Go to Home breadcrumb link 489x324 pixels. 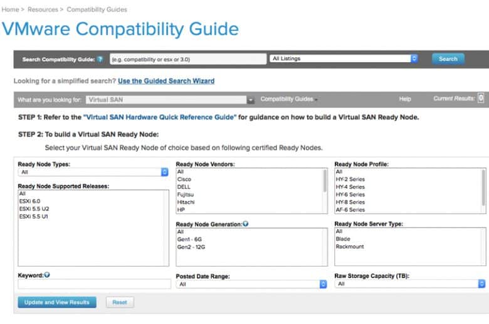coord(10,9)
